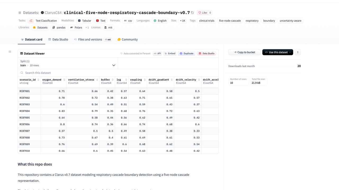Click the three-dot more options icon
339x190 pixels.
(298, 52)
